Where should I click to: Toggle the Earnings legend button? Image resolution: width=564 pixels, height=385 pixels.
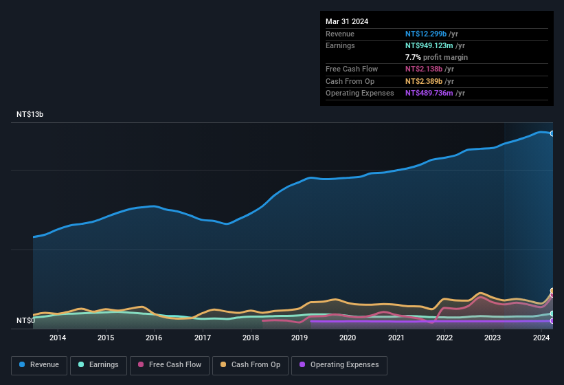pyautogui.click(x=98, y=366)
